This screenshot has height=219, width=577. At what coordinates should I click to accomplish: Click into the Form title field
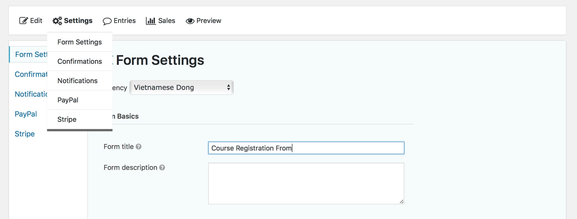[306, 148]
